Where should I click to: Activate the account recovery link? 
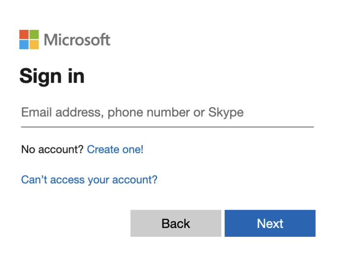click(89, 180)
